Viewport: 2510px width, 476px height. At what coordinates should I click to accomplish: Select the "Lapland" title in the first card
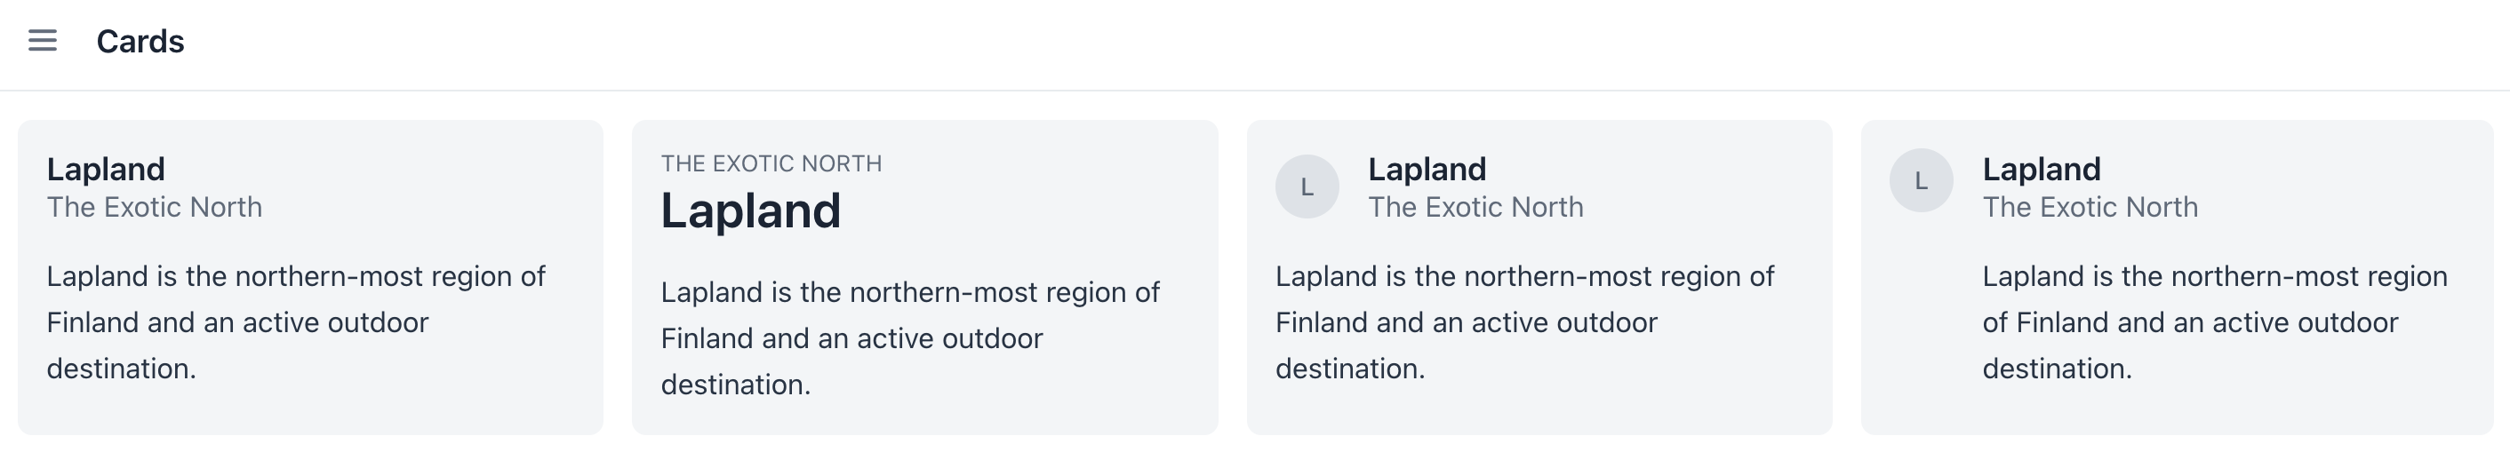click(x=106, y=170)
